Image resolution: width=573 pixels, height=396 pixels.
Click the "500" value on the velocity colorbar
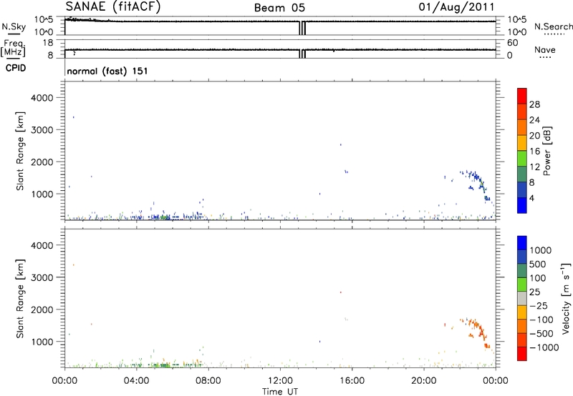click(x=538, y=264)
